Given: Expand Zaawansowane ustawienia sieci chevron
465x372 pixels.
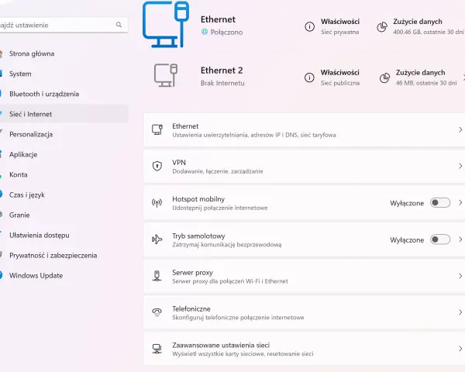Looking at the screenshot, I should pyautogui.click(x=460, y=349).
